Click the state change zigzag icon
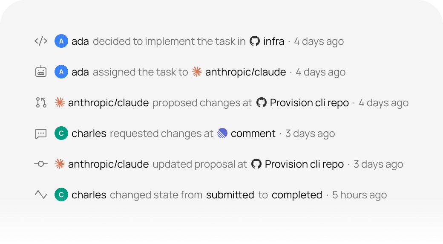This screenshot has height=244, width=443. (41, 195)
